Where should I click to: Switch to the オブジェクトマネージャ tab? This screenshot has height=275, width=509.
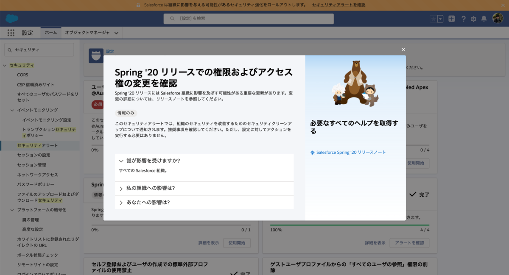coord(87,33)
